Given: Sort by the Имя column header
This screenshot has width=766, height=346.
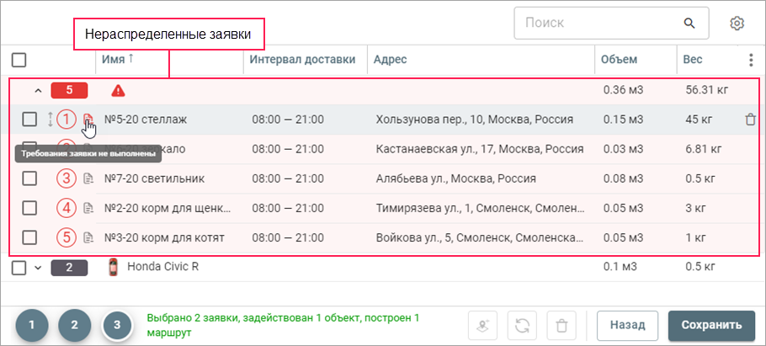Looking at the screenshot, I should pyautogui.click(x=118, y=60).
